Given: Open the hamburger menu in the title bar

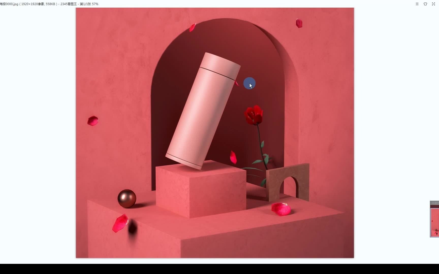Looking at the screenshot, I should (x=417, y=4).
